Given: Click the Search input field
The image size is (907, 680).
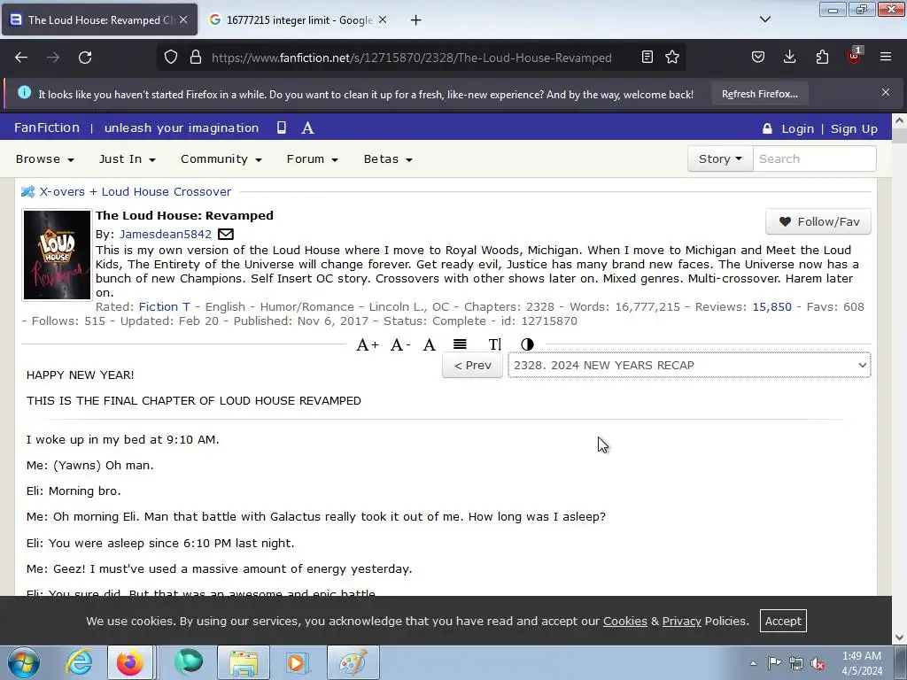Looking at the screenshot, I should click(815, 159).
